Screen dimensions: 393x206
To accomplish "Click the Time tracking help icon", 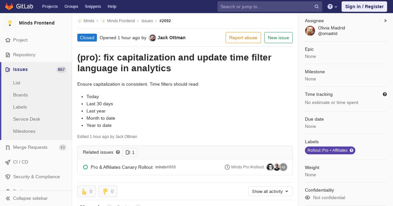I will 385,94.
